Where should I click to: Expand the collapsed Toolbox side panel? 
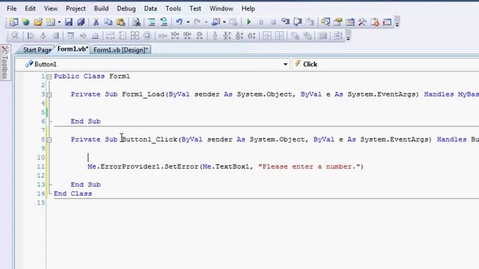(5, 63)
